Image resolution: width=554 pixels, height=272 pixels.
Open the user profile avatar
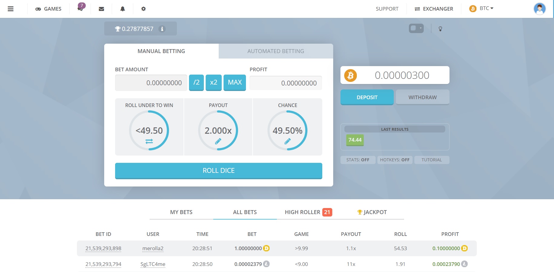coord(539,8)
